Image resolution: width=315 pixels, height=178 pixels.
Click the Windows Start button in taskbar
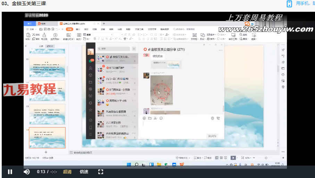pos(129,164)
